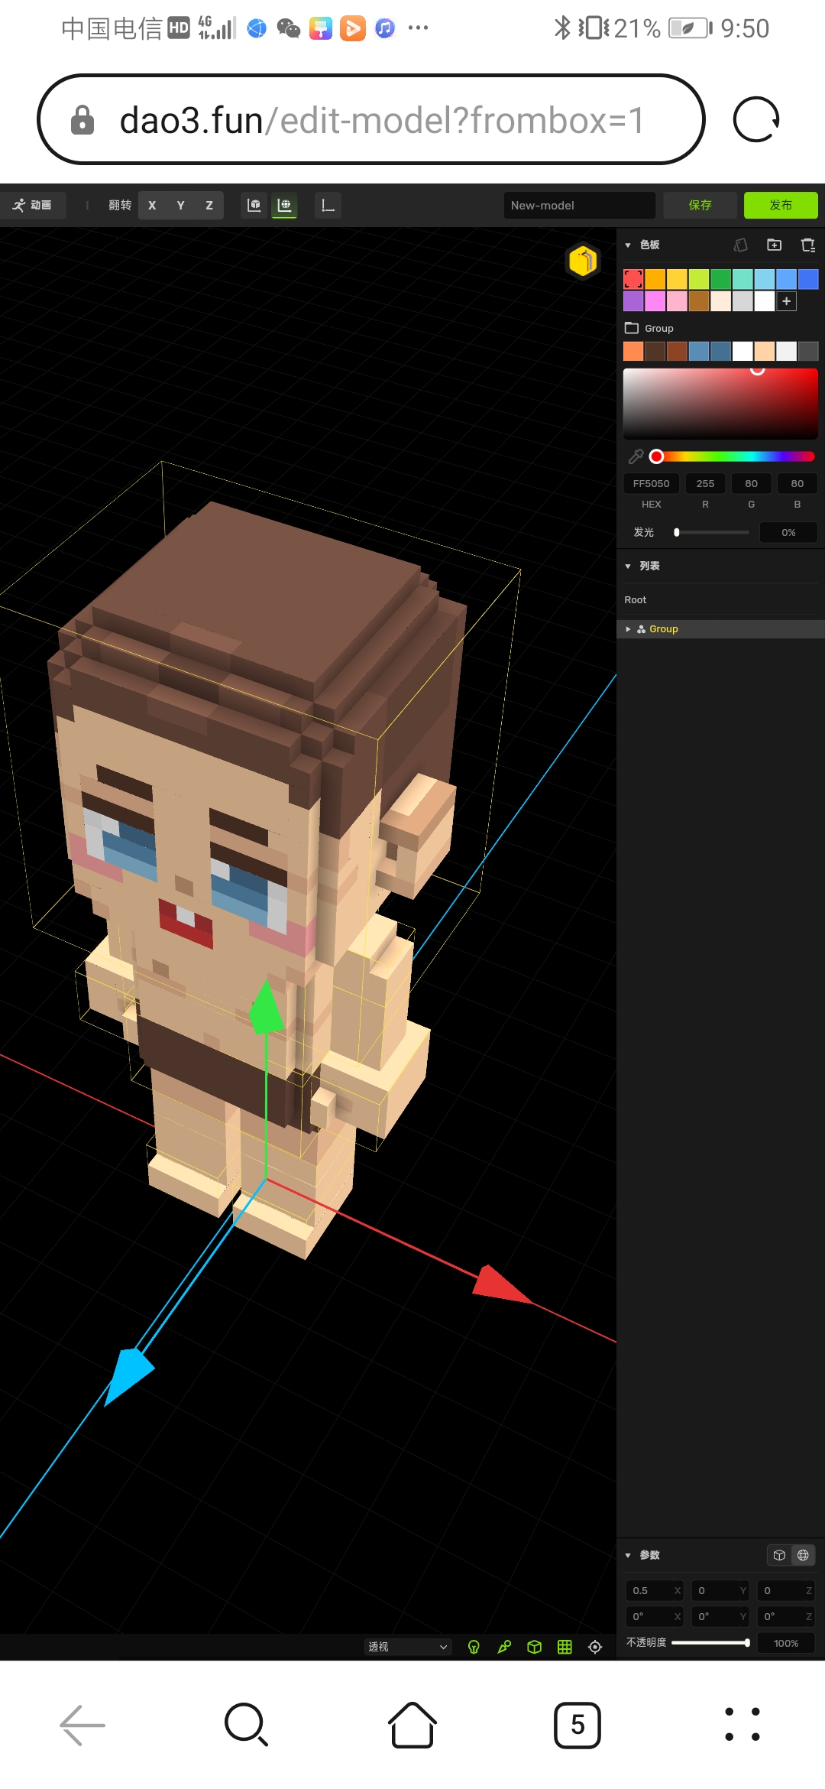Screen dimensions: 825x1789
Task: Edit the FF5050 HEX field
Action: [652, 483]
